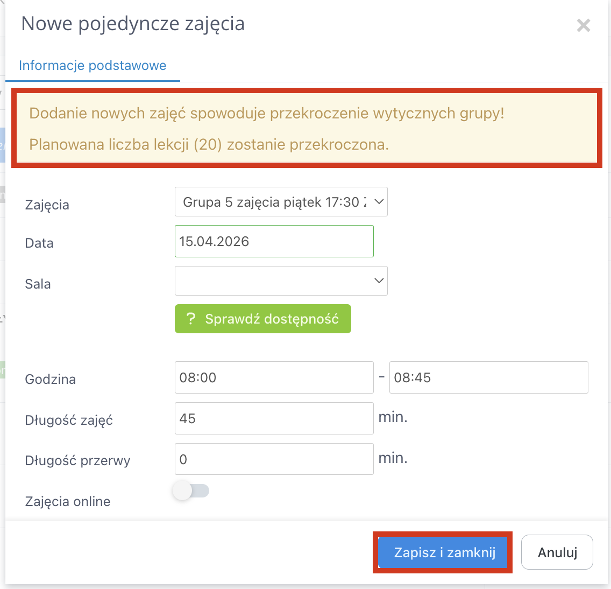Cancel with the Anuluj button
Screen dimensions: 611x589
(x=557, y=552)
